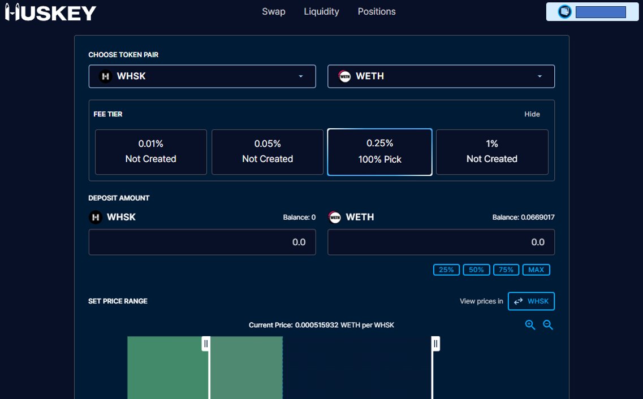Click the Huskey logo icon
Viewport: 643px width, 399px height.
click(12, 11)
